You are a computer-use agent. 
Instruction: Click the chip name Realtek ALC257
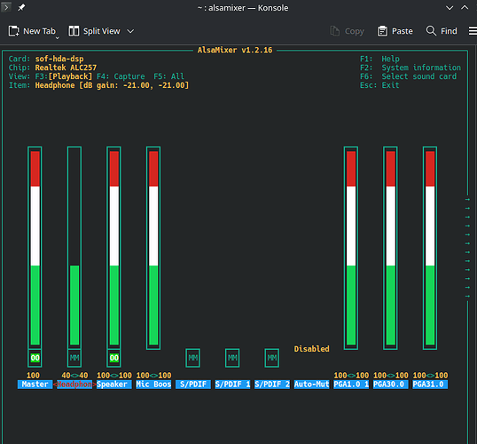66,67
